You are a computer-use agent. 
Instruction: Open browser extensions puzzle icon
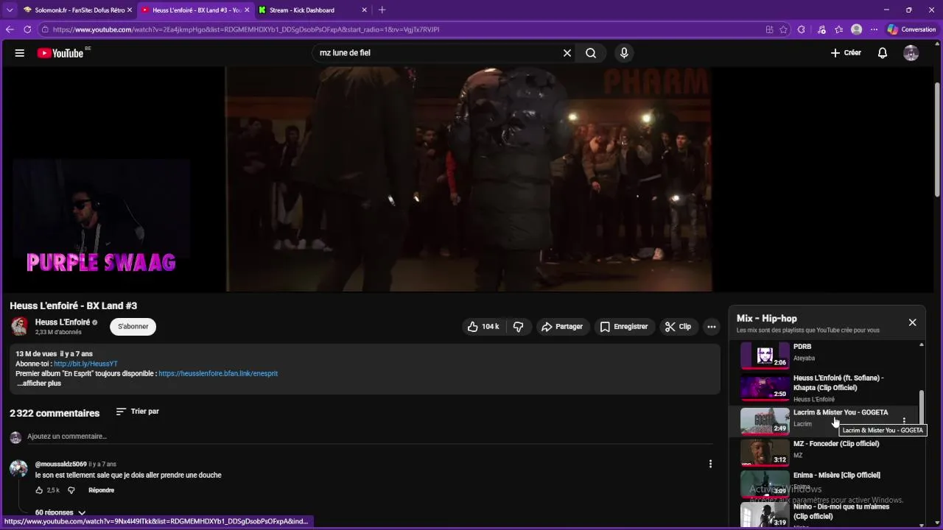coord(801,29)
